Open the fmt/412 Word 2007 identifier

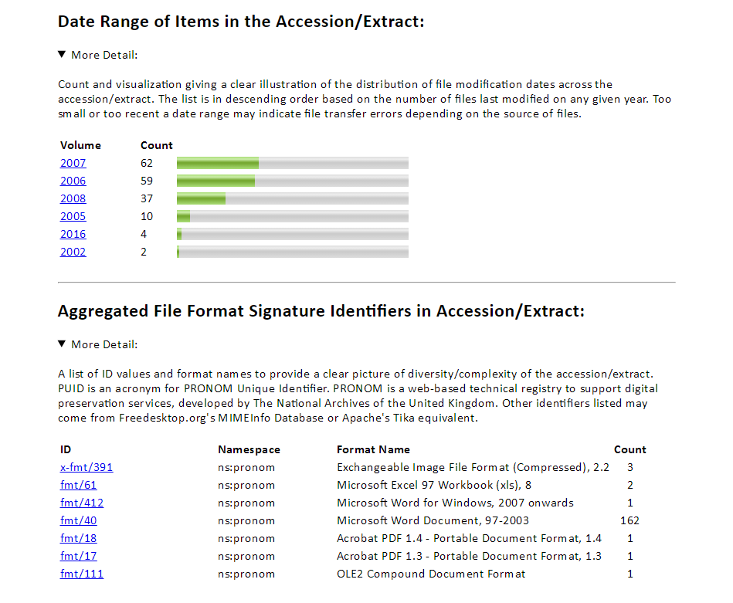pyautogui.click(x=81, y=503)
